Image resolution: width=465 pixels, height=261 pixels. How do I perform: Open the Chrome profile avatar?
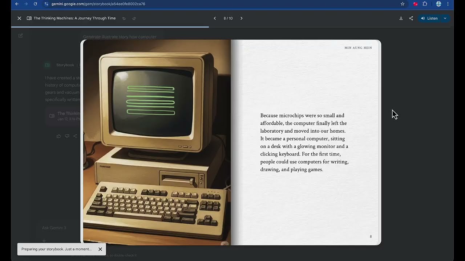point(438,4)
